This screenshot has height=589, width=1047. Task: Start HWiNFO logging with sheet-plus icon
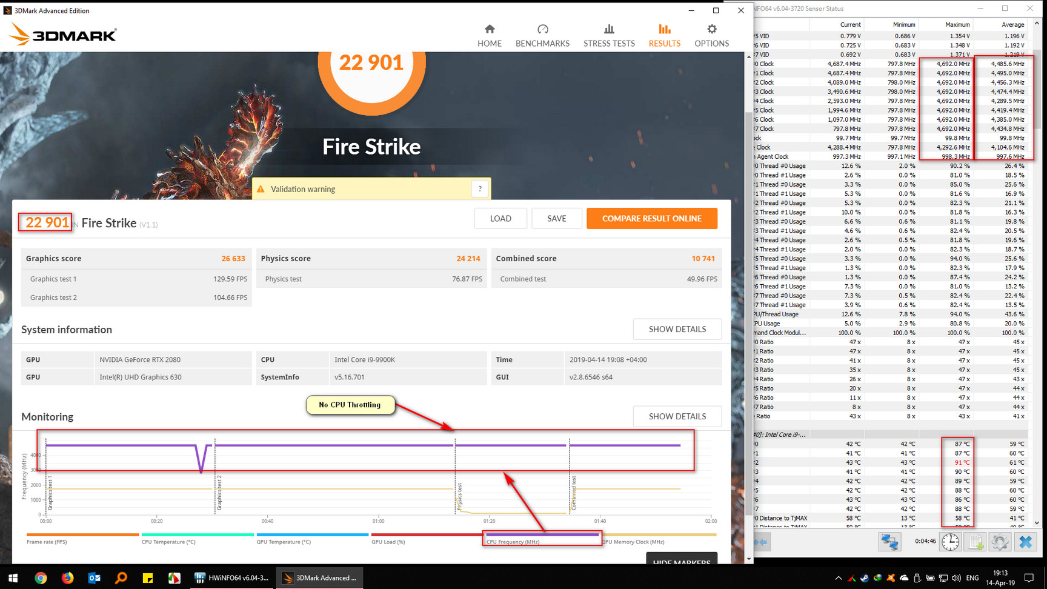[976, 541]
